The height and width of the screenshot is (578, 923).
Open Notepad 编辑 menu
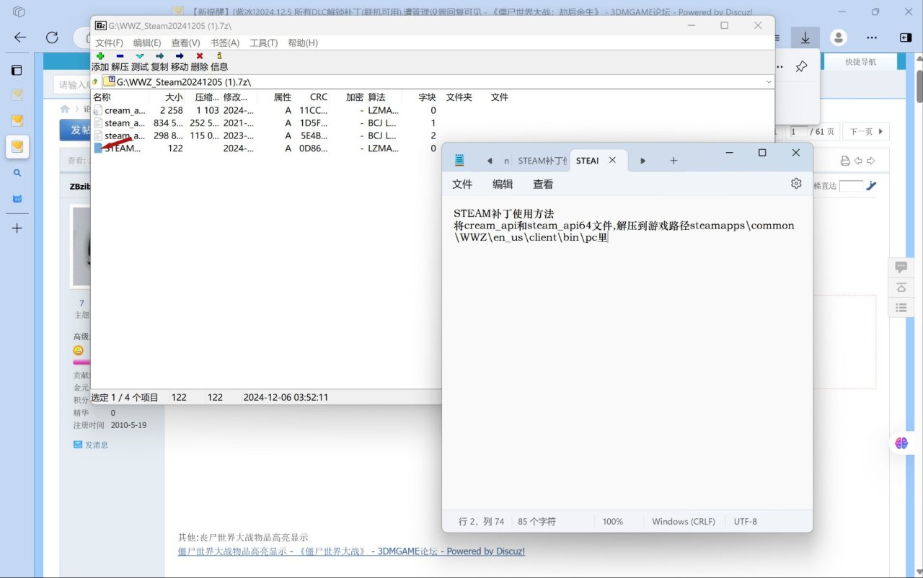pyautogui.click(x=503, y=184)
